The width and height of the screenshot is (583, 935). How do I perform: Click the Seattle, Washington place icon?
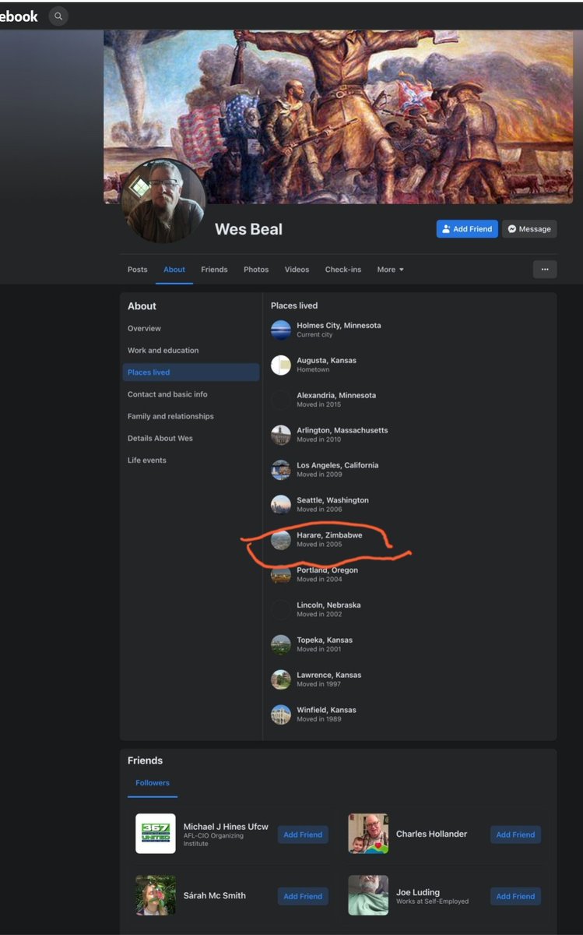pos(281,504)
